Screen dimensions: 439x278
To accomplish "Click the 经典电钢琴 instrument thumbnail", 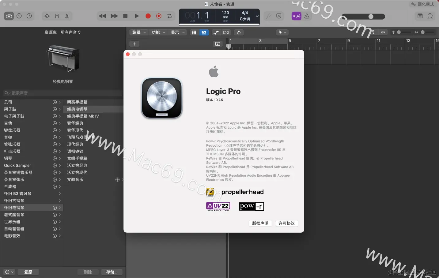I will 63,58.
